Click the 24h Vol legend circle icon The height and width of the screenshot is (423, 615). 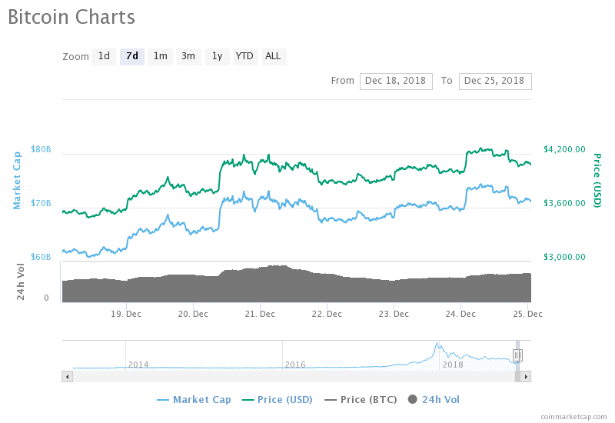tap(413, 399)
